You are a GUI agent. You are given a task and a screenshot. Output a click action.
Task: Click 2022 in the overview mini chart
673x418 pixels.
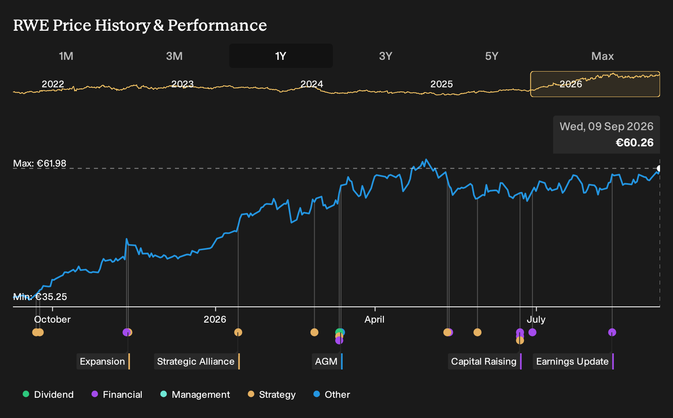(53, 84)
